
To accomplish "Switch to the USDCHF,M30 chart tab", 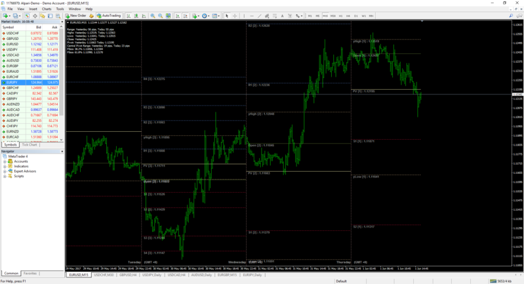I will click(104, 275).
